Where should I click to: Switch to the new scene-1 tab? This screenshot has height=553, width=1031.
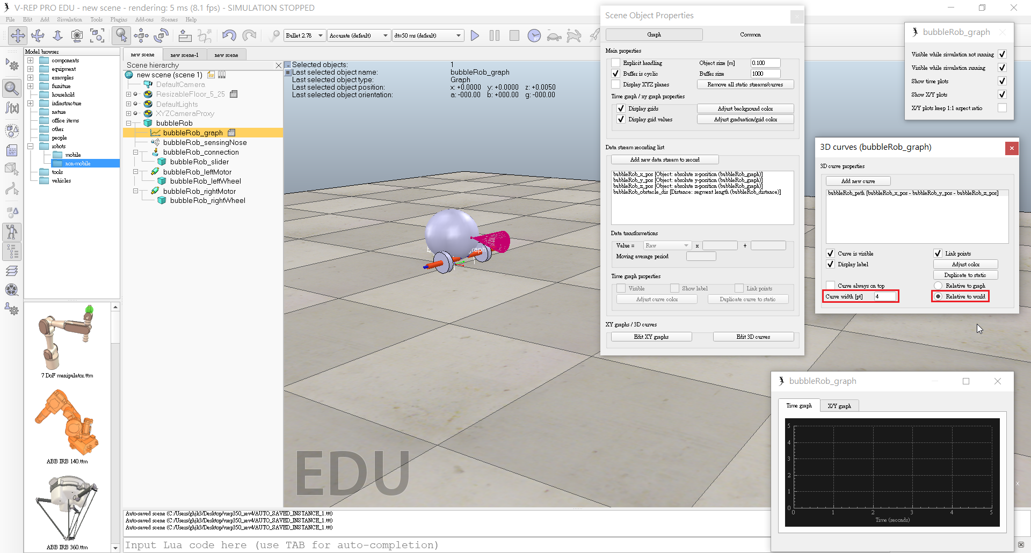184,55
